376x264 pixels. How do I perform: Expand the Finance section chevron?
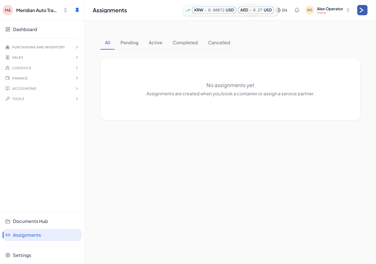click(x=77, y=78)
